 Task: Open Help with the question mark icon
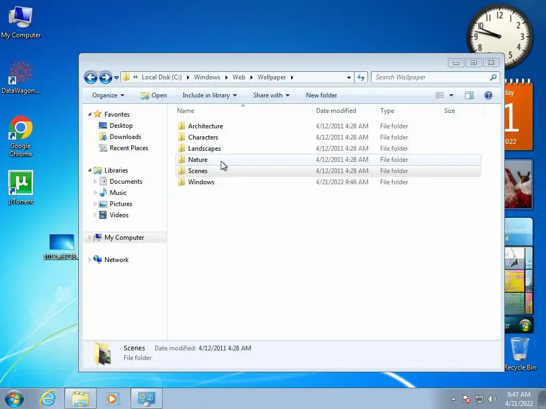[x=488, y=95]
